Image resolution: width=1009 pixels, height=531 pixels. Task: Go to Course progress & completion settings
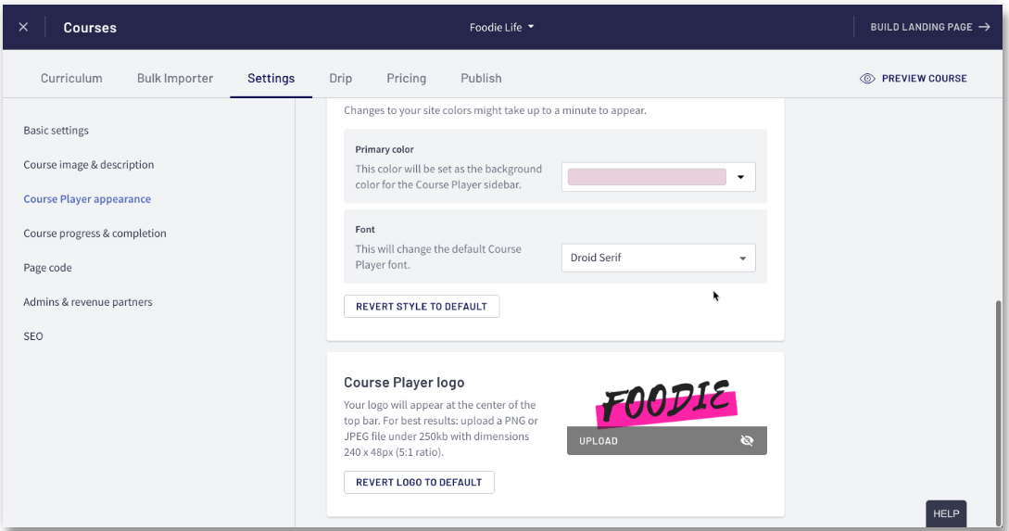point(95,234)
